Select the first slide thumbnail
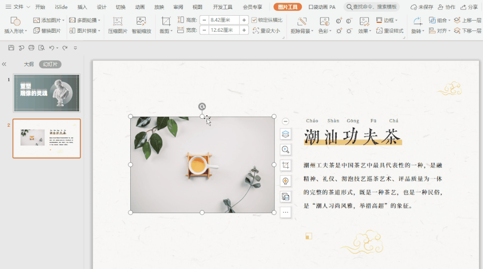 pos(47,93)
